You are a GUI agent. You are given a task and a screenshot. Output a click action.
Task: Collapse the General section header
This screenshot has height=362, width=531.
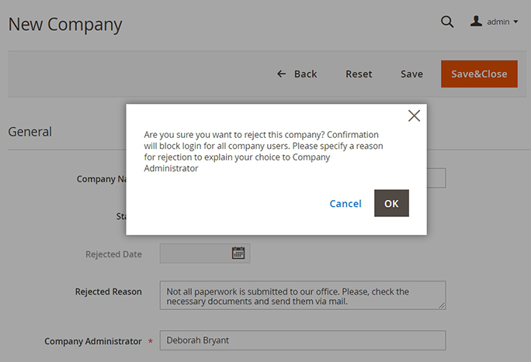(x=30, y=132)
